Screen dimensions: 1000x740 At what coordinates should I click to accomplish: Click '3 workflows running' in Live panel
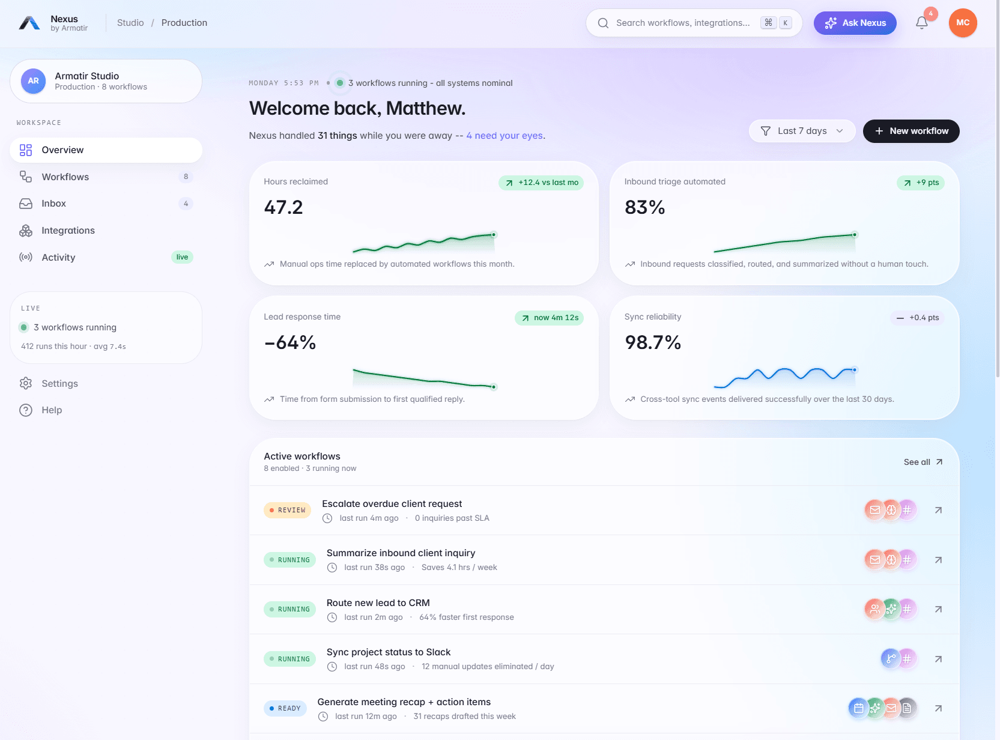click(75, 327)
